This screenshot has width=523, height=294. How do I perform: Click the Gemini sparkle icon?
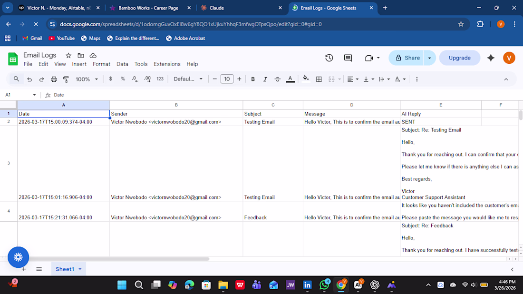click(x=491, y=58)
